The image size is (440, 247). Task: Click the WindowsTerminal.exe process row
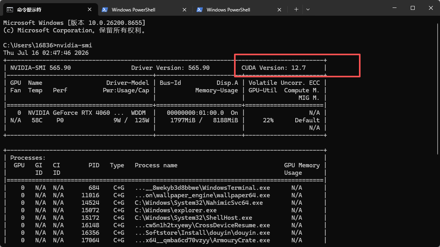[x=165, y=188]
